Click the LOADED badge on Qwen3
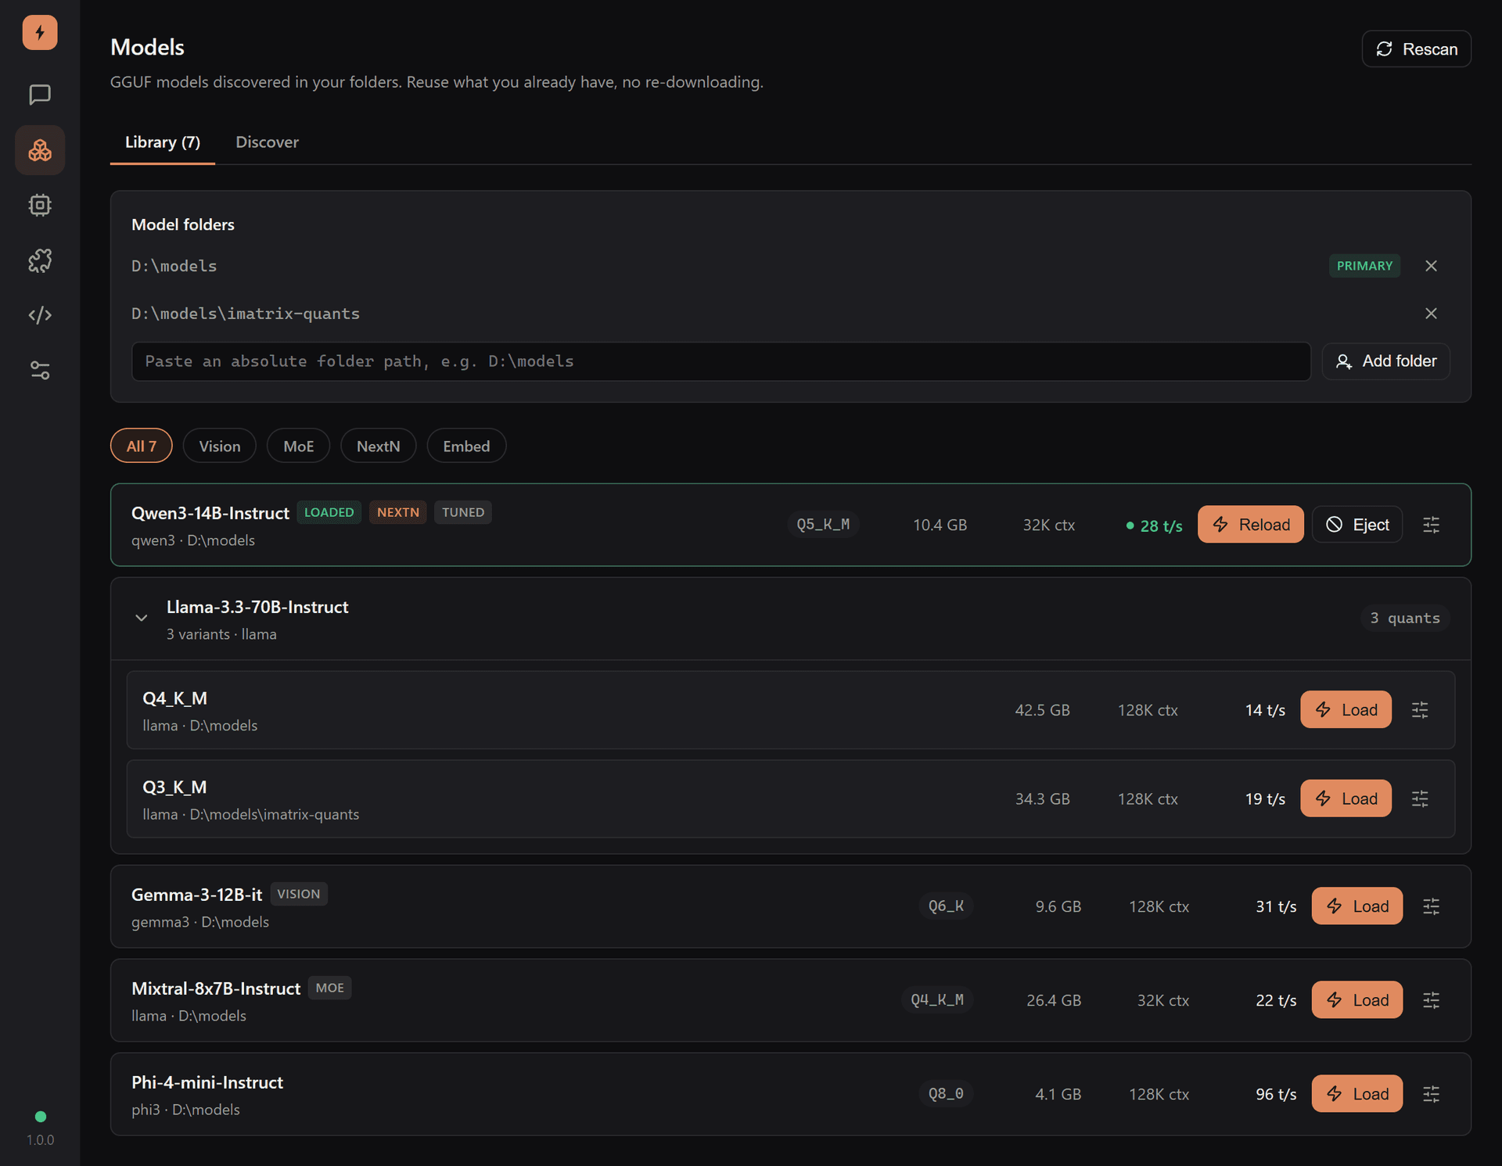Screen dimensions: 1502x1166 tap(329, 512)
